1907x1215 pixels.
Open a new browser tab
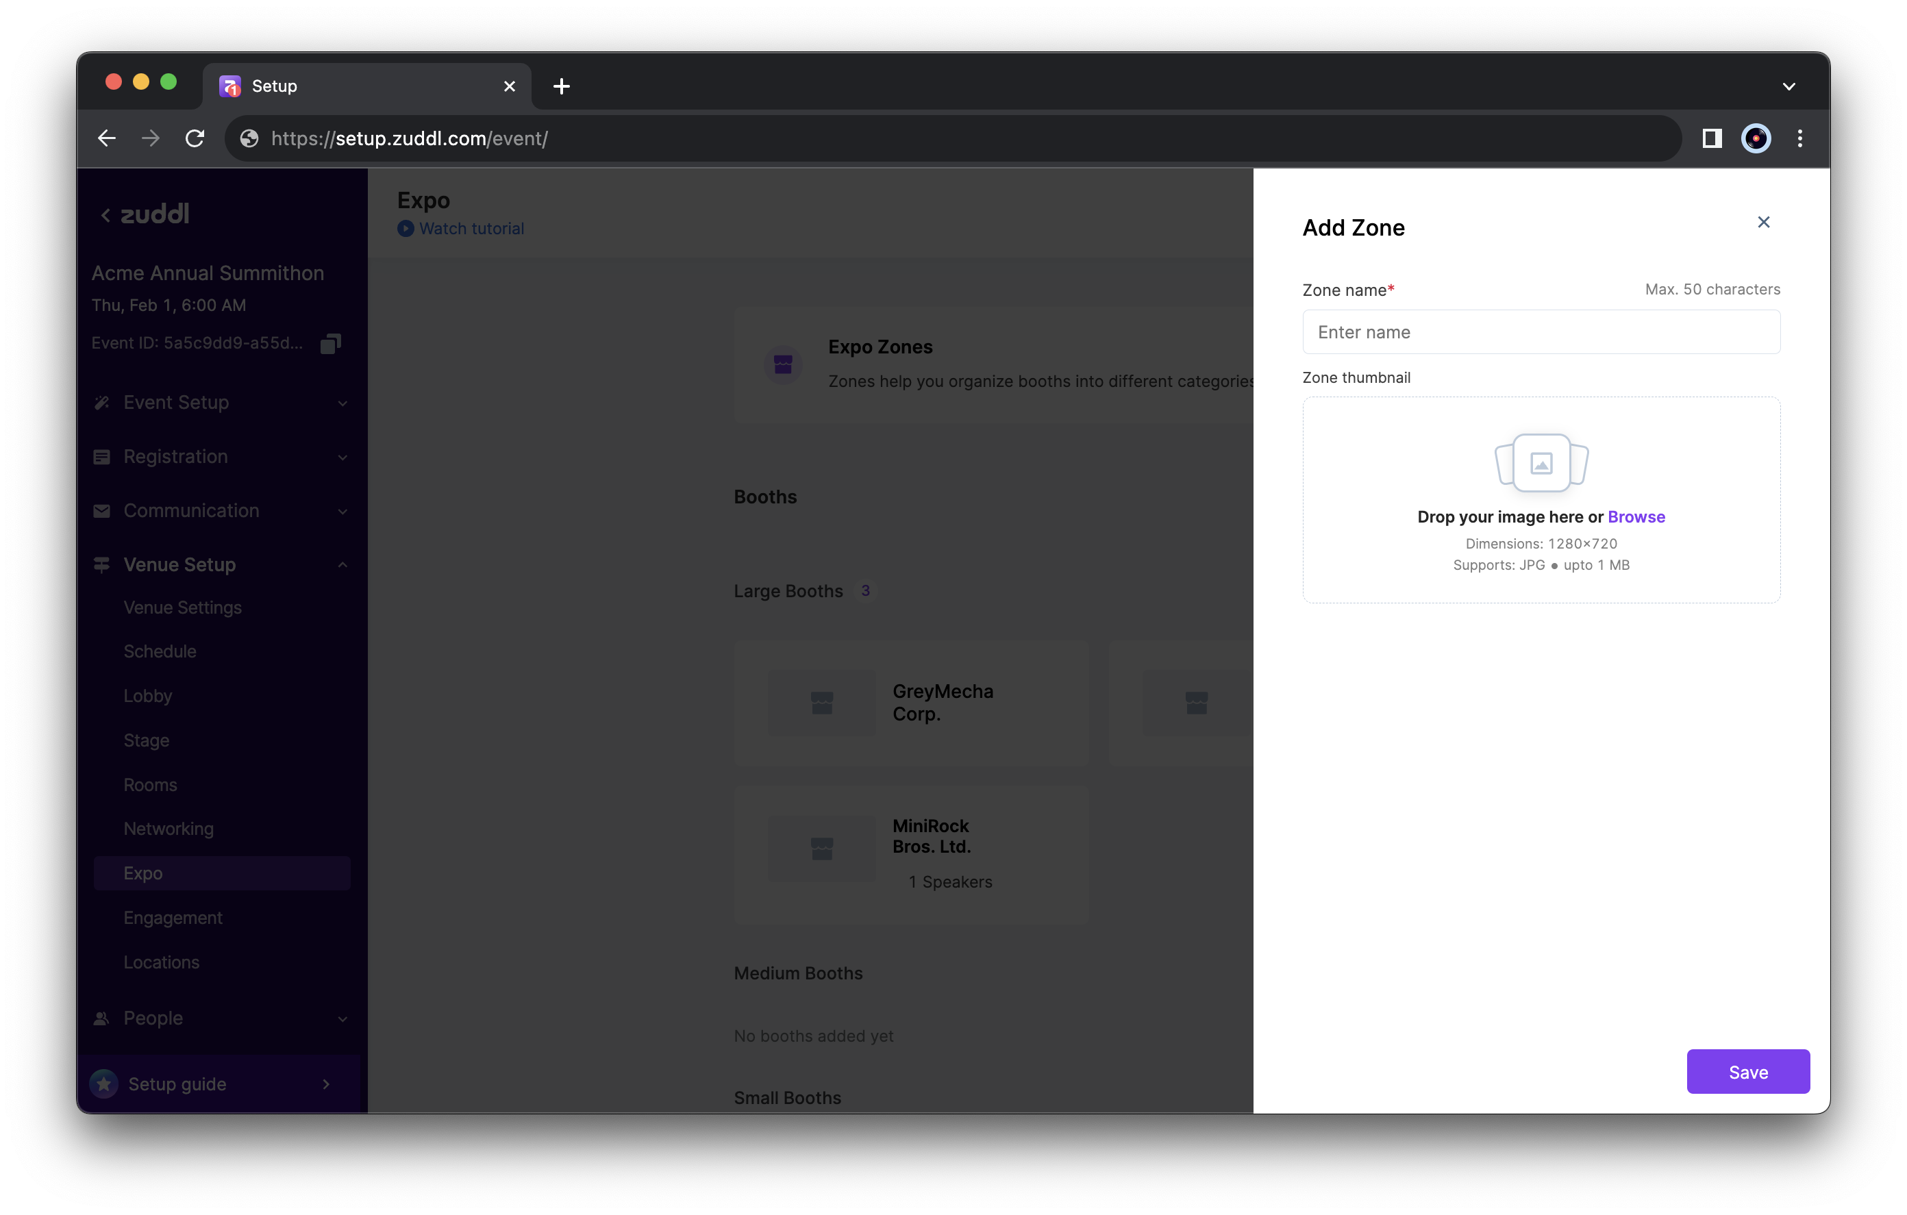click(x=562, y=86)
